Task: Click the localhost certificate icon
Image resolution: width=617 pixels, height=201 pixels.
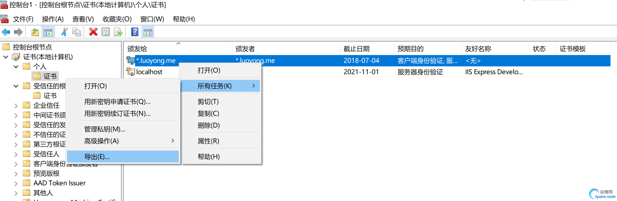Action: tap(131, 72)
